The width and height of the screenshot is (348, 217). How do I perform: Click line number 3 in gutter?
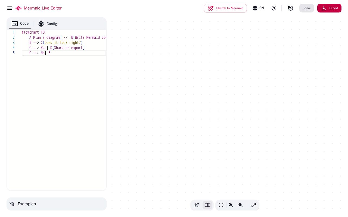click(14, 43)
